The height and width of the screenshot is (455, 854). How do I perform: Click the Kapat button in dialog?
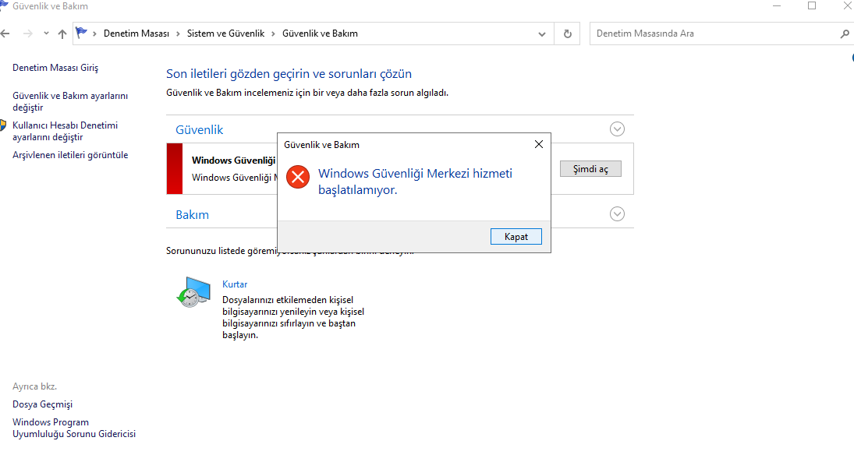516,237
